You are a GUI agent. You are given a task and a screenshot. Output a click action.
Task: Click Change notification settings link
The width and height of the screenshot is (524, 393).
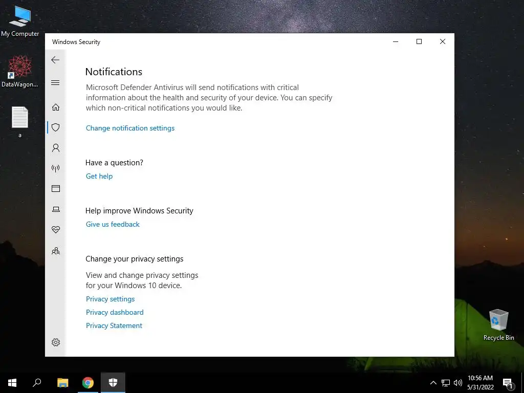pyautogui.click(x=130, y=128)
